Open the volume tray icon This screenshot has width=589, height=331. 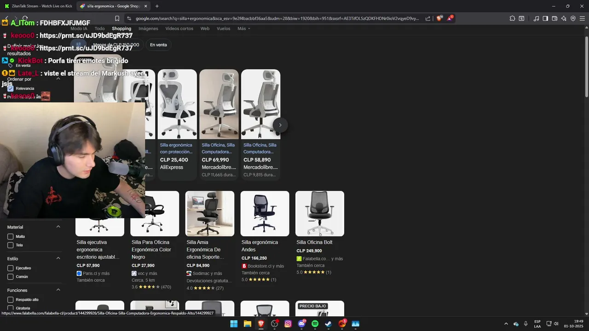556,324
